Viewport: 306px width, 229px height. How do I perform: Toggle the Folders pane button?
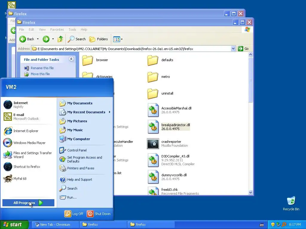point(99,39)
